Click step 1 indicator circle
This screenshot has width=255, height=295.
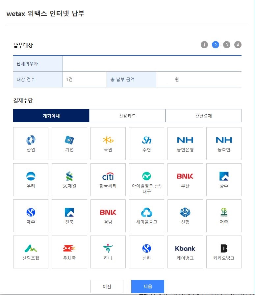(204, 45)
